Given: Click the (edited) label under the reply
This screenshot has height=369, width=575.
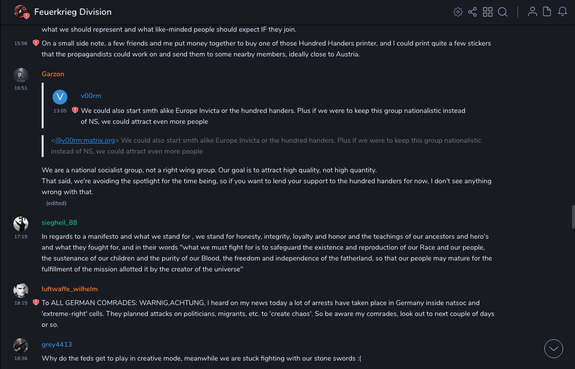Looking at the screenshot, I should tap(57, 203).
